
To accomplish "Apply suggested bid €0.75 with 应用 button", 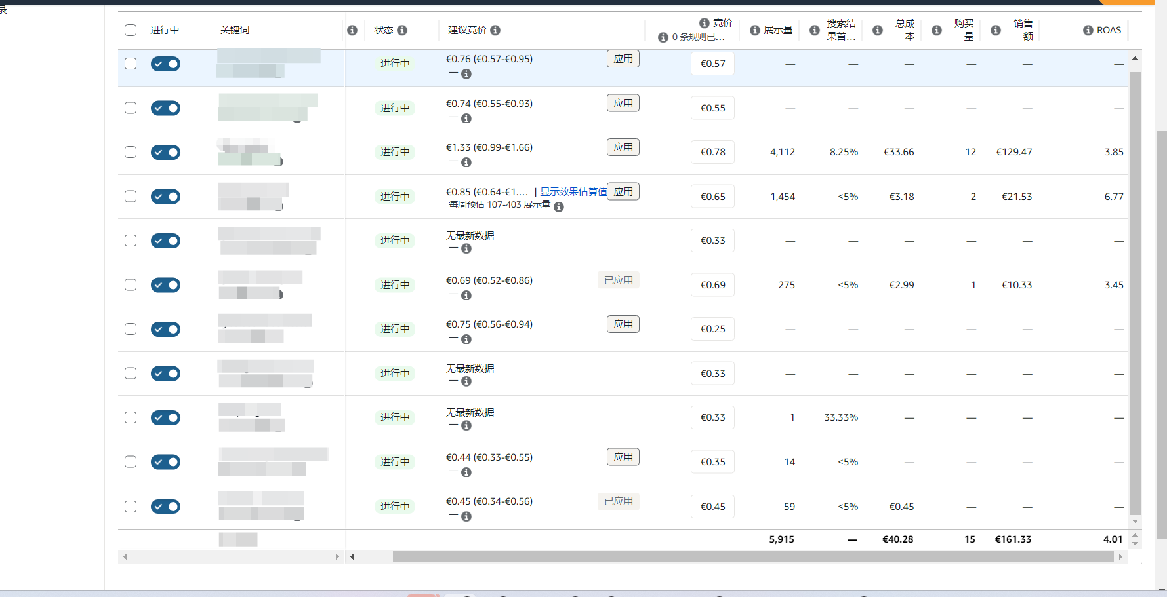I will click(x=623, y=324).
